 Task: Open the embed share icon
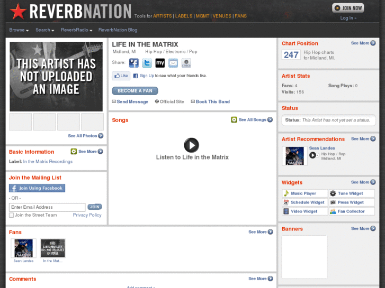pyautogui.click(x=186, y=63)
